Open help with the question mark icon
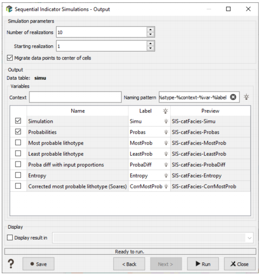 tap(11, 263)
